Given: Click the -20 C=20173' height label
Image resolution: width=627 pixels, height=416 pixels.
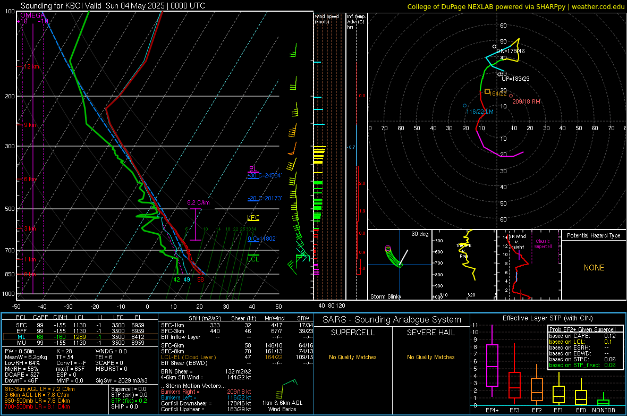Looking at the screenshot, I should pos(265,198).
